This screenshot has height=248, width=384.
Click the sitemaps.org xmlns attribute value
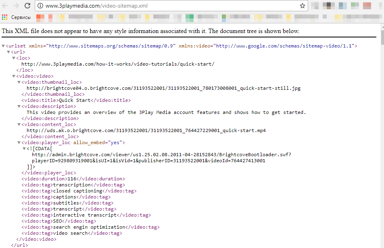(x=111, y=46)
